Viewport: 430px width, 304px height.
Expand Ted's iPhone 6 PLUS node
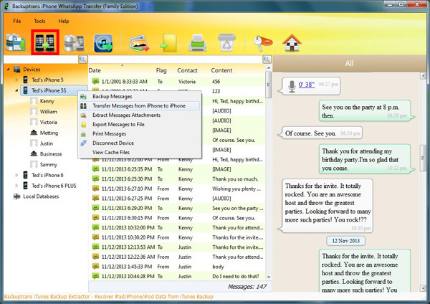click(16, 186)
